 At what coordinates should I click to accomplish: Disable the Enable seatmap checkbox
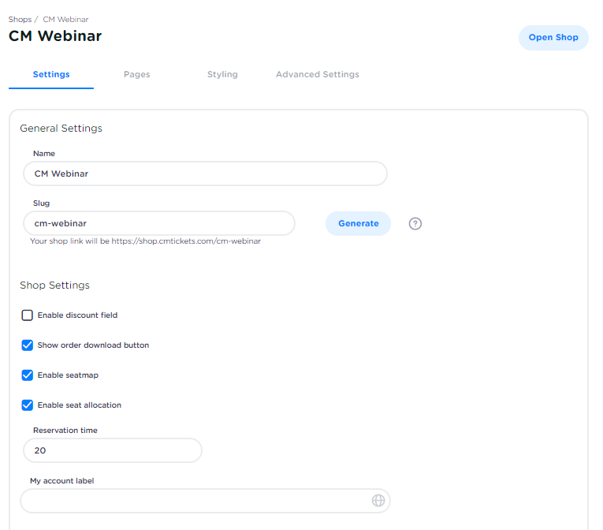28,375
